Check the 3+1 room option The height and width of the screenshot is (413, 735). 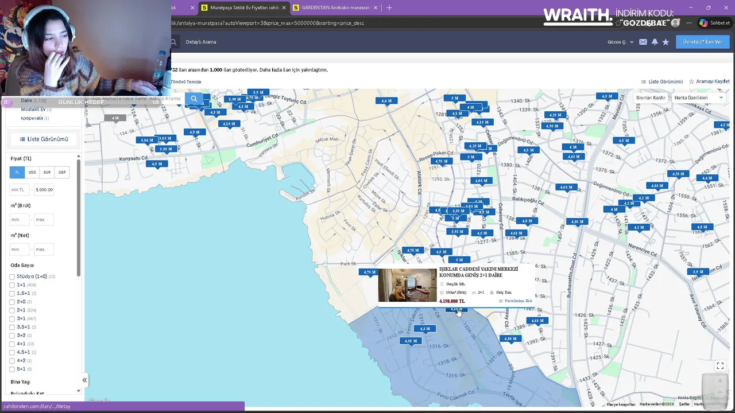tap(12, 318)
